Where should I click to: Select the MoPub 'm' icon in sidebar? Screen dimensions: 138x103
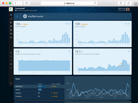tap(11, 34)
